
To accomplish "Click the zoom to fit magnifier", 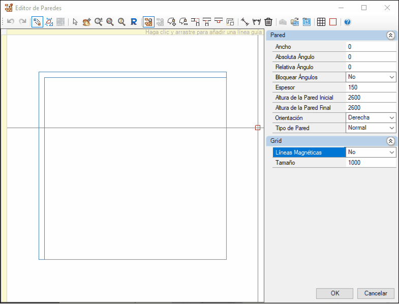I will pyautogui.click(x=121, y=22).
